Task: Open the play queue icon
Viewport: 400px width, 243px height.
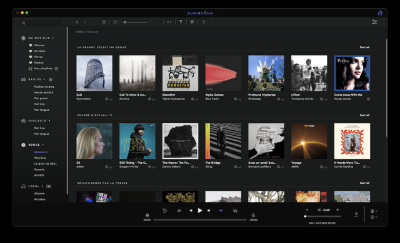Action: coord(235,211)
